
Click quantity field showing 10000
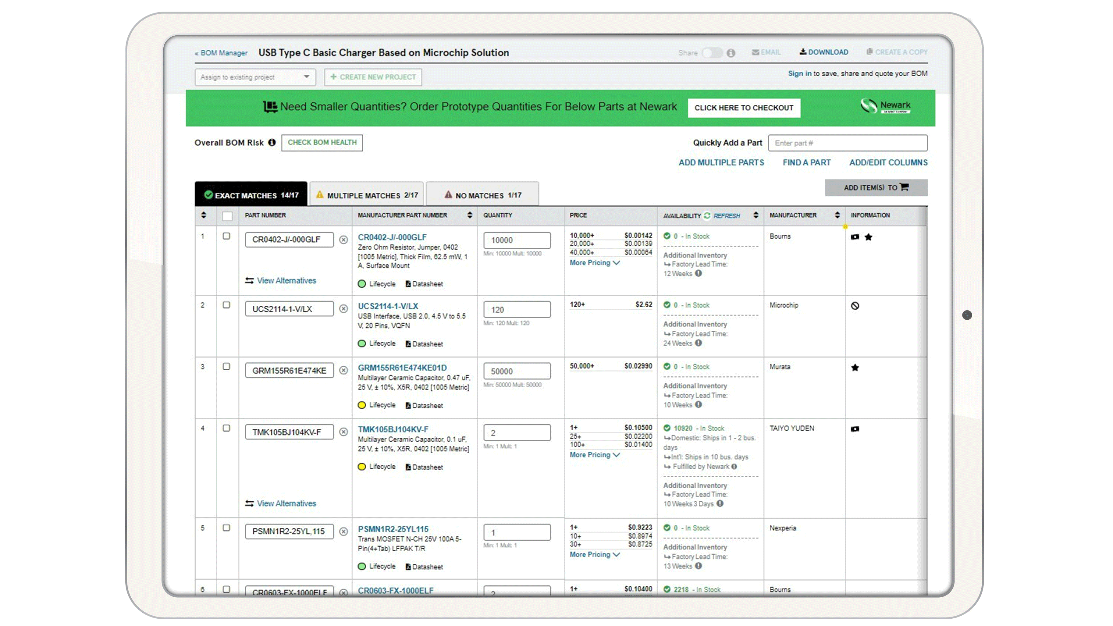click(x=517, y=240)
